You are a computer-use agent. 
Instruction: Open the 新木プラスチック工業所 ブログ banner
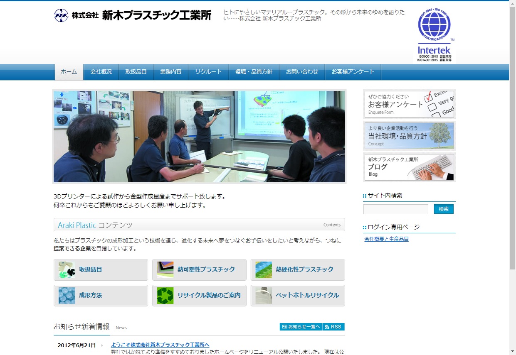coord(409,167)
